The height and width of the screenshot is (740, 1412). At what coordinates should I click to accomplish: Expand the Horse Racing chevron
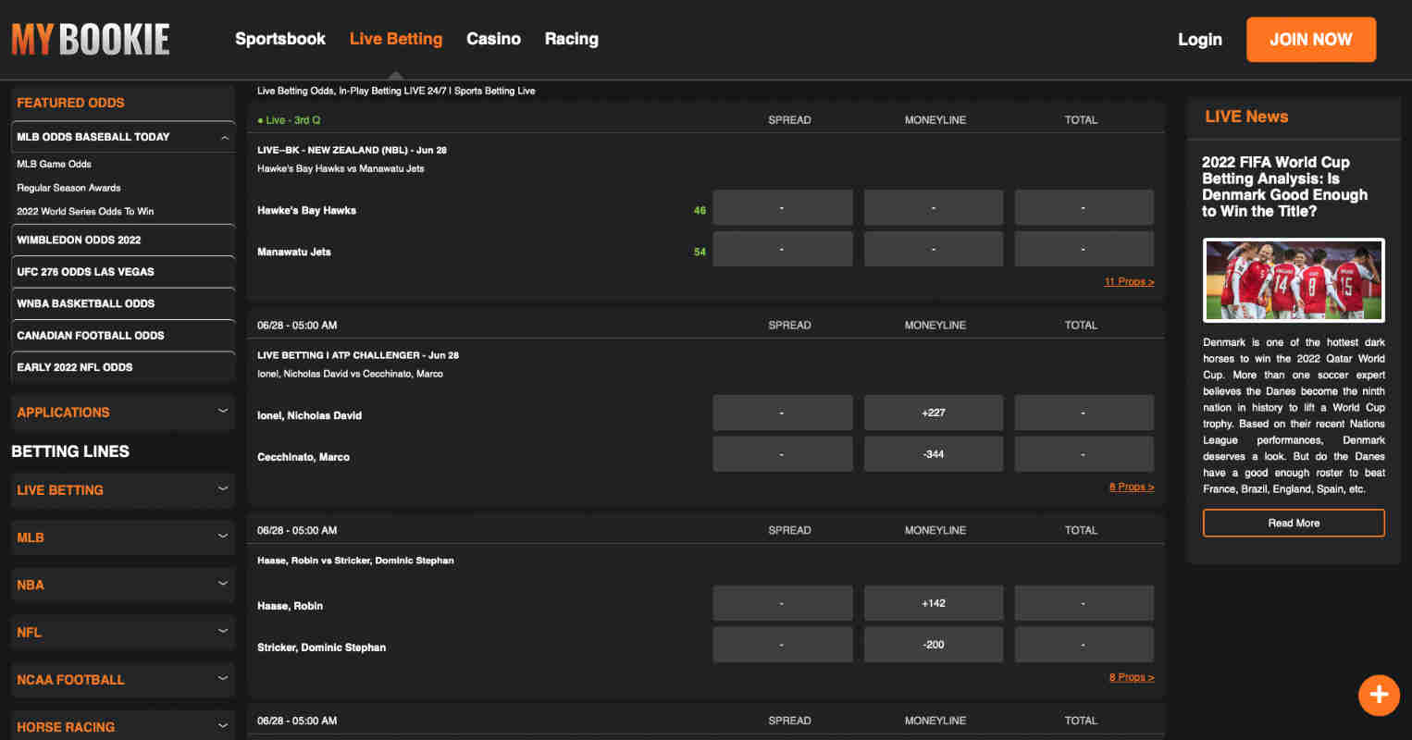(x=223, y=725)
